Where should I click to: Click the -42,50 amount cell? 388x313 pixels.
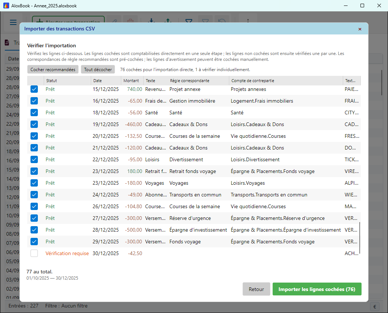pos(135,253)
